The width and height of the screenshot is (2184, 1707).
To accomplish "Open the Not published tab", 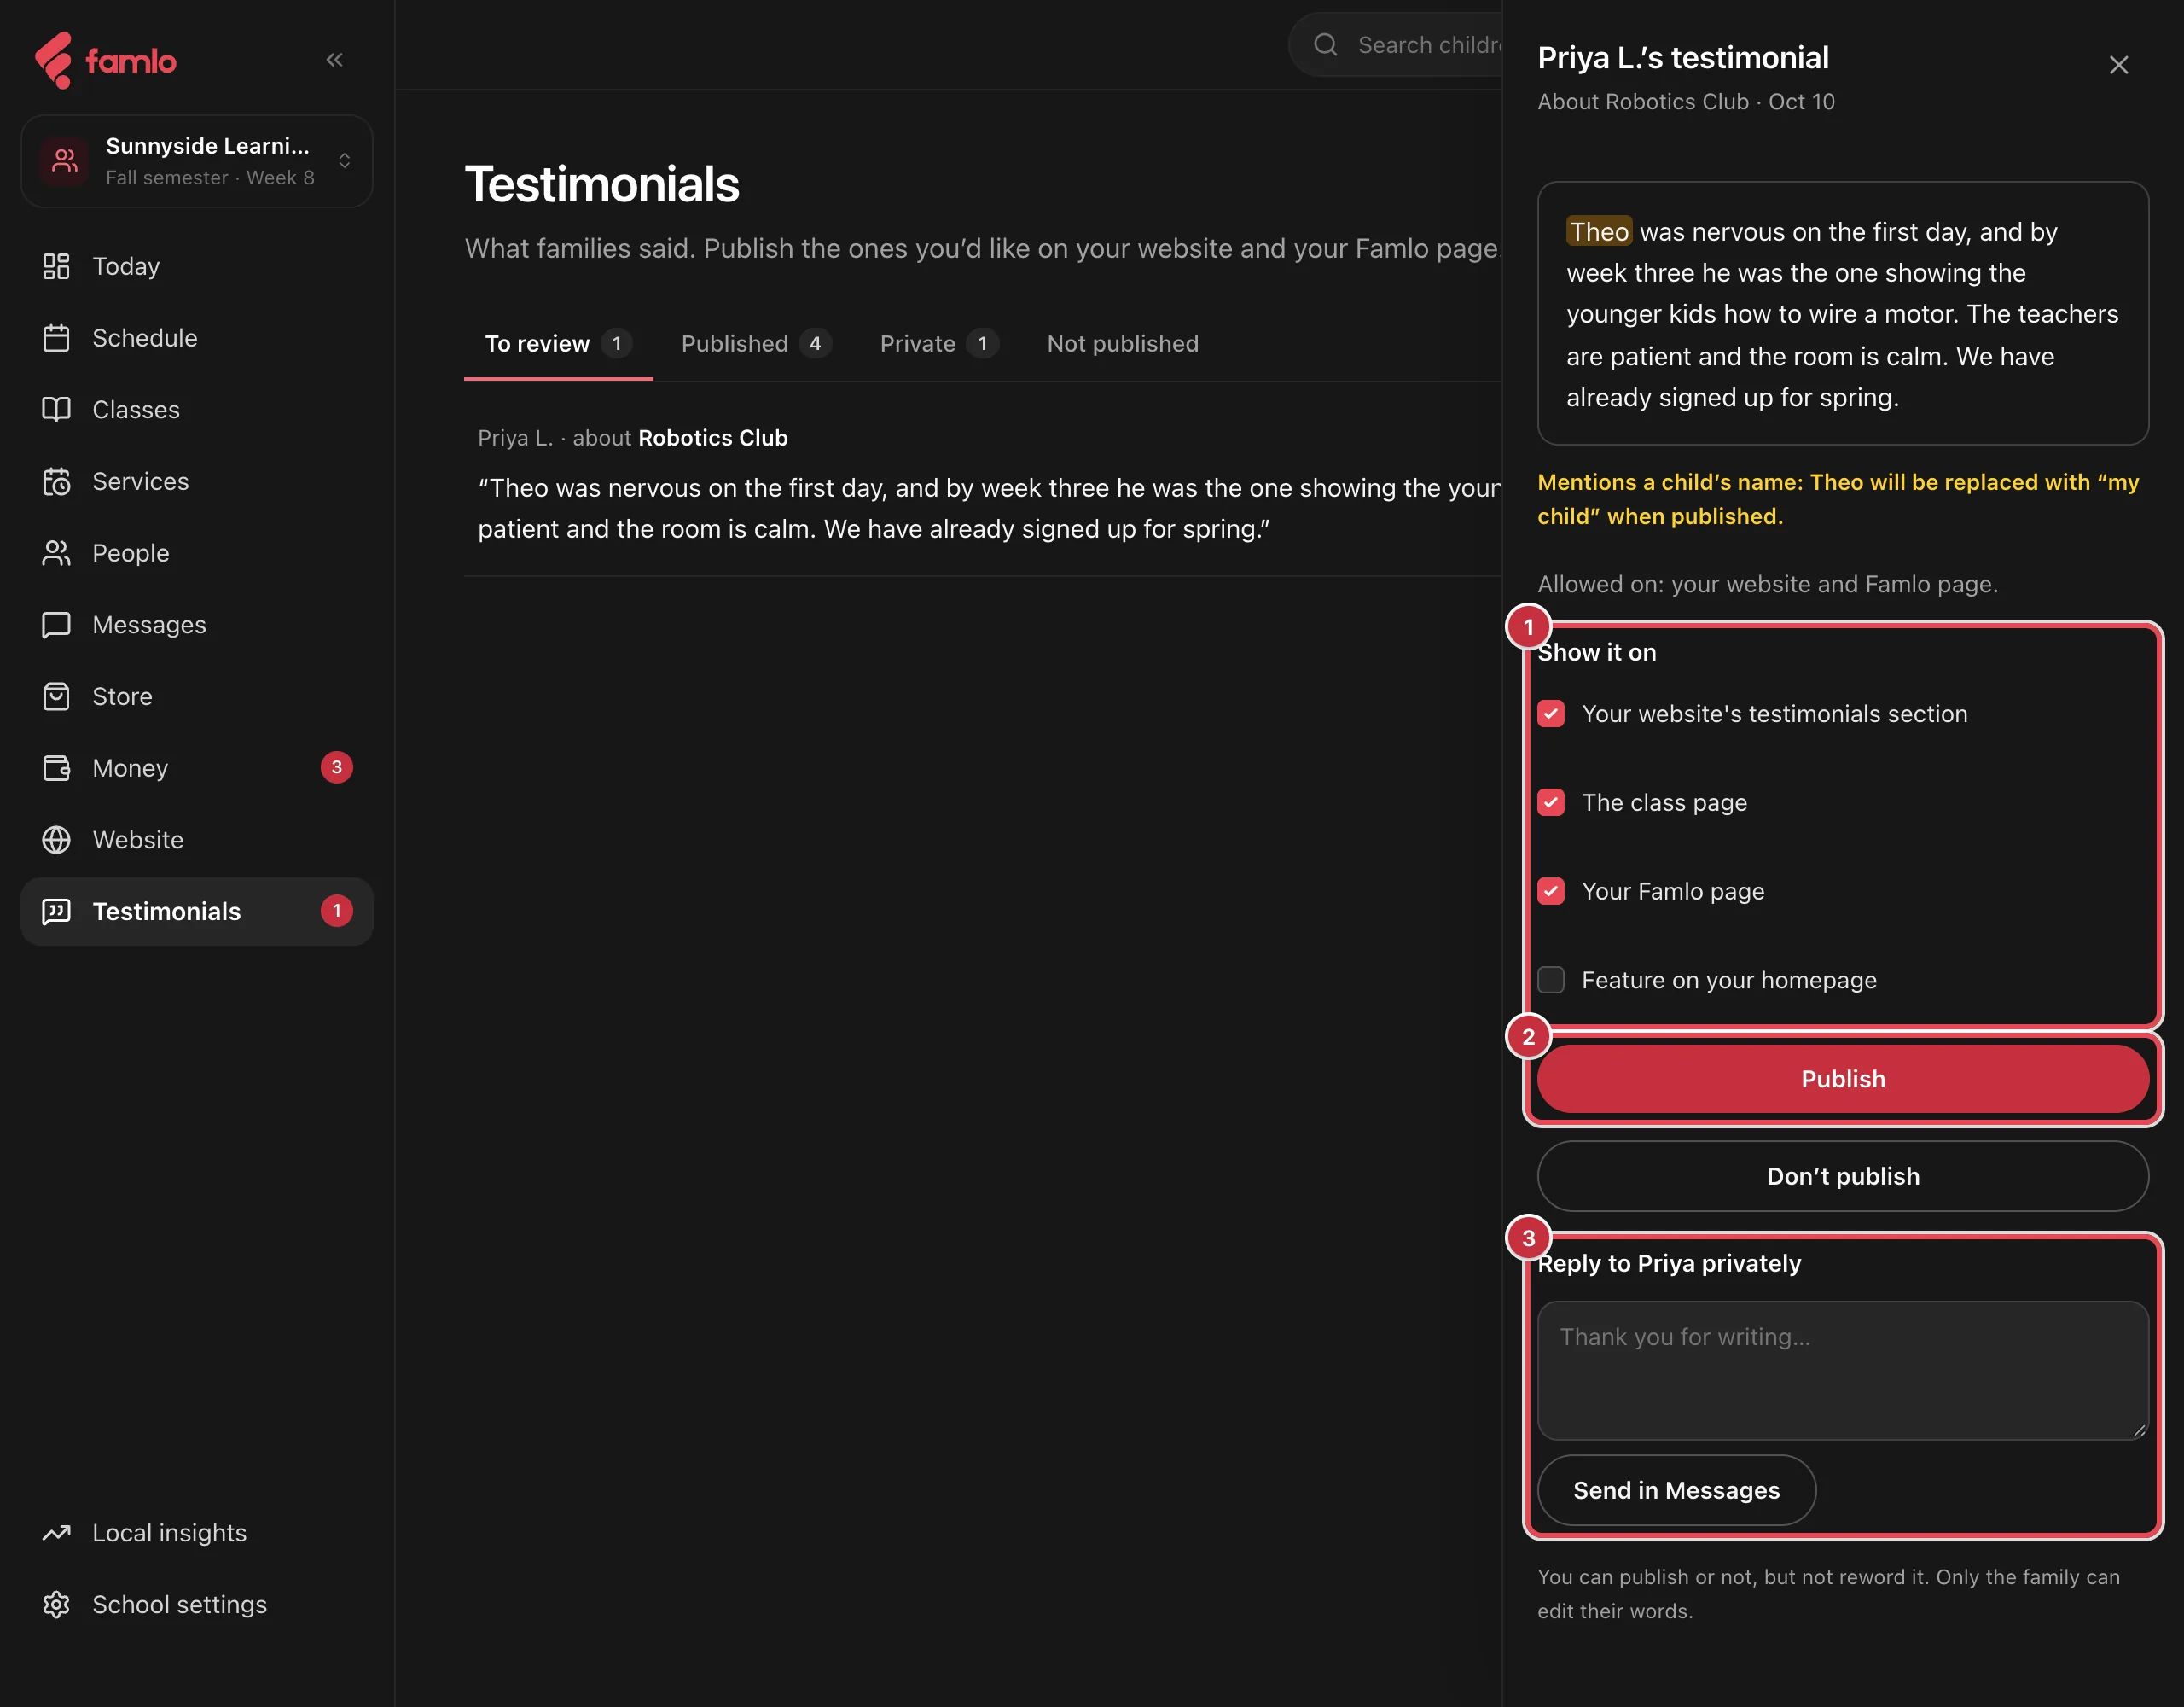I will pyautogui.click(x=1122, y=343).
